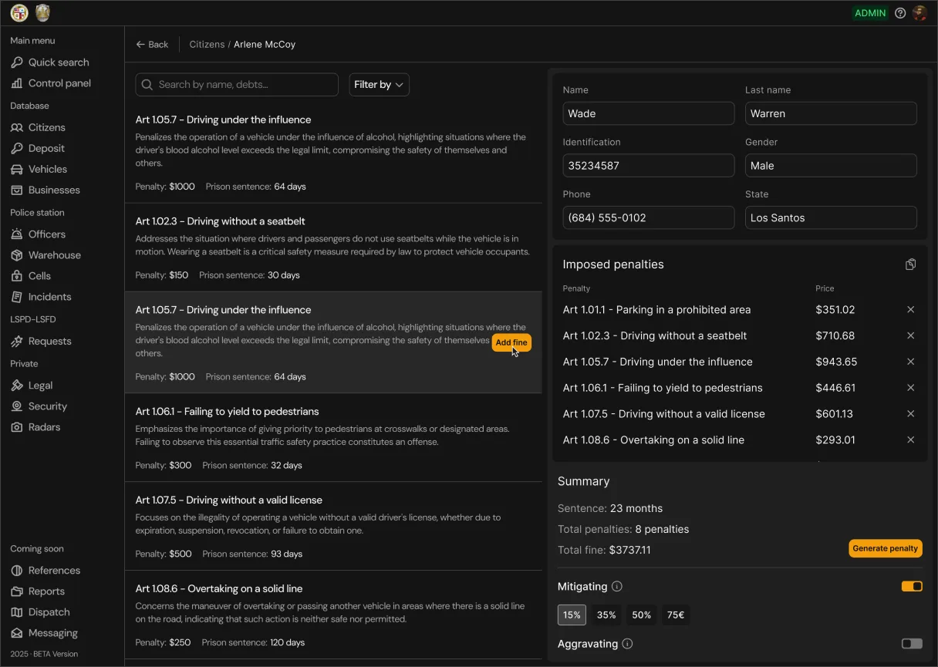
Task: Turn off the Mitigating switch
Action: point(912,587)
